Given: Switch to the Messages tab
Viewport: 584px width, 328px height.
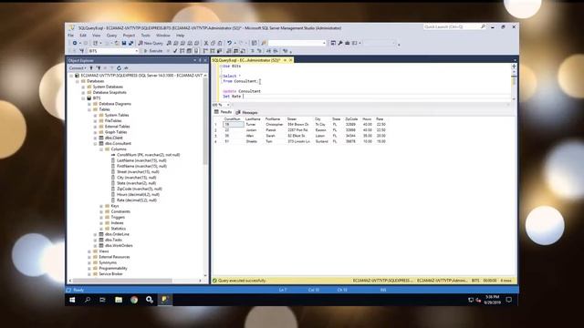Looking at the screenshot, I should coord(246,112).
